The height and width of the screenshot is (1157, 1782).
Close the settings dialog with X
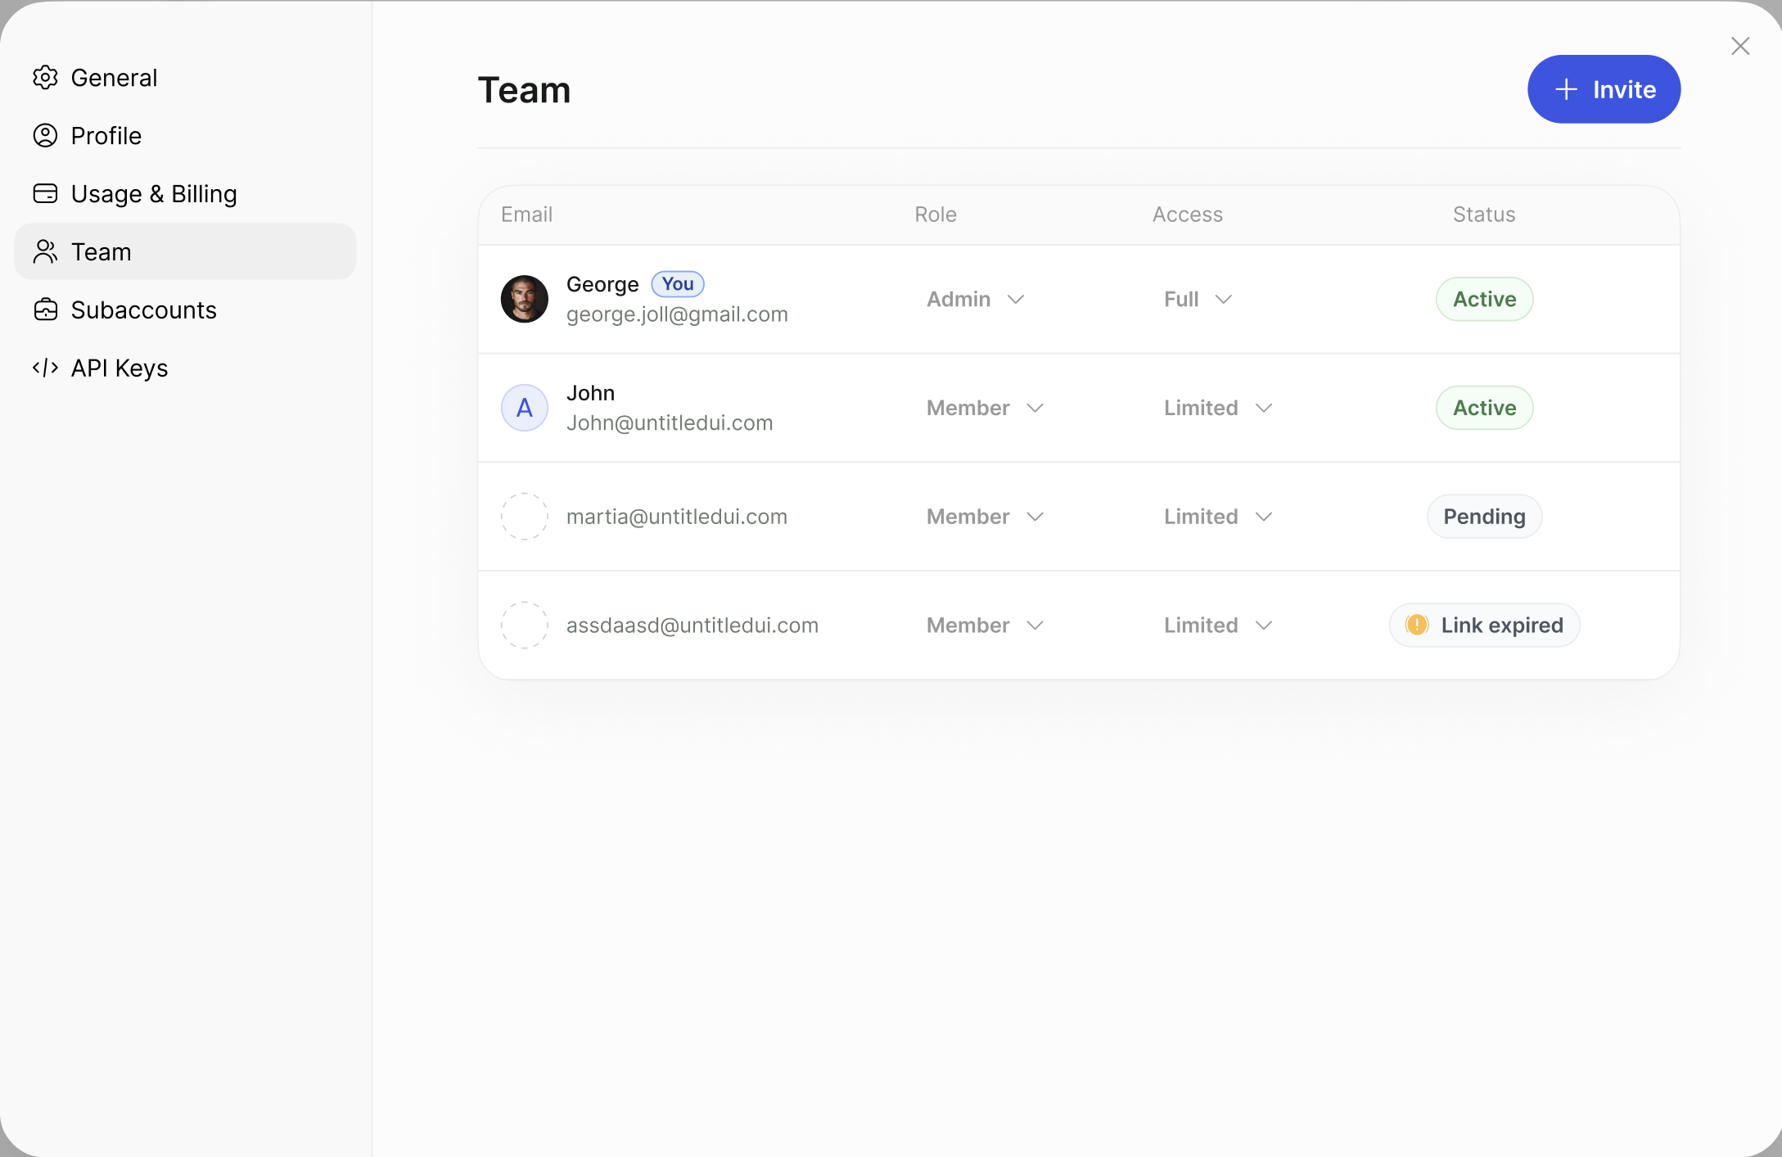coord(1740,46)
